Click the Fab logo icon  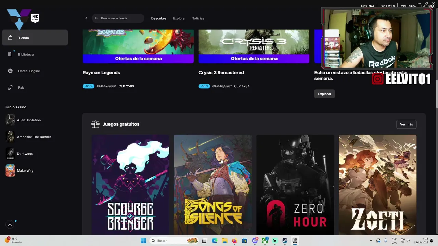pos(10,88)
